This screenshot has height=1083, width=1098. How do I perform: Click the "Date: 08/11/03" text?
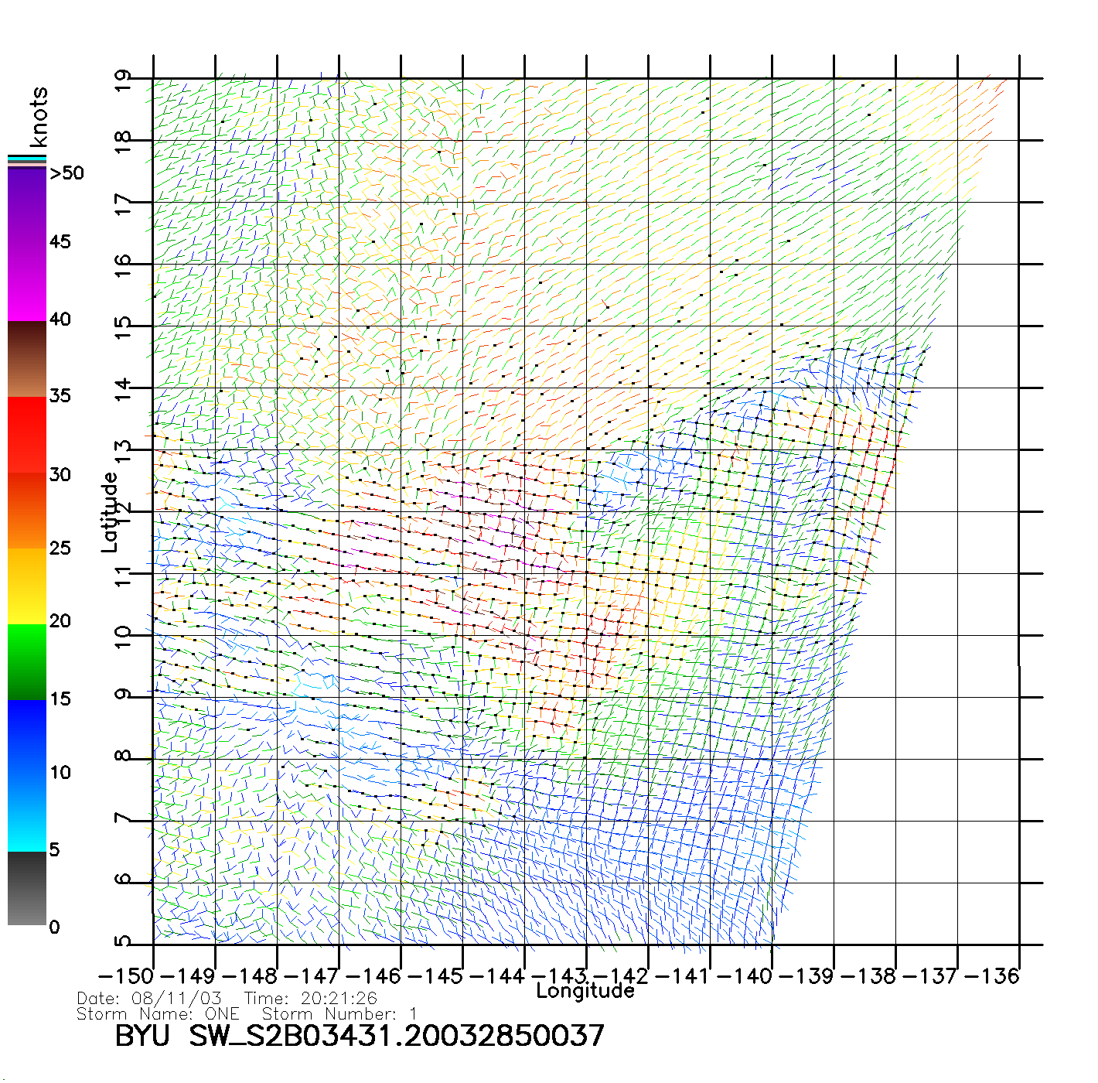point(149,999)
